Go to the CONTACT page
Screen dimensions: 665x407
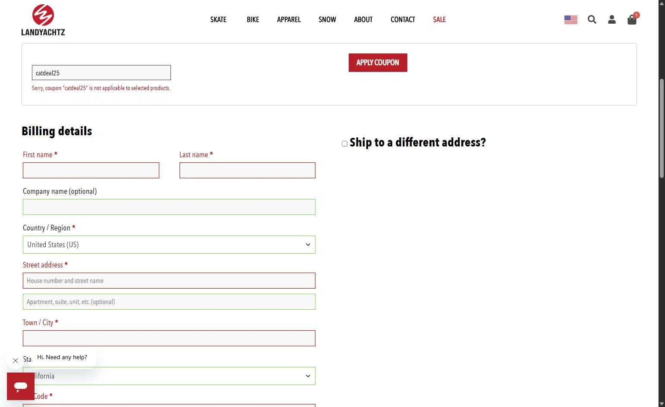point(403,19)
